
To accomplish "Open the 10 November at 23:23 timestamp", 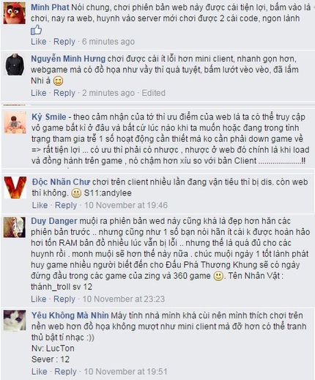I will [x=124, y=299].
